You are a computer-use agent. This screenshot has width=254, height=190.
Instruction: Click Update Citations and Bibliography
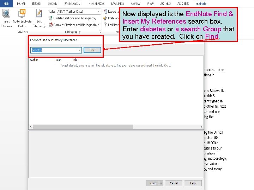click(73, 18)
